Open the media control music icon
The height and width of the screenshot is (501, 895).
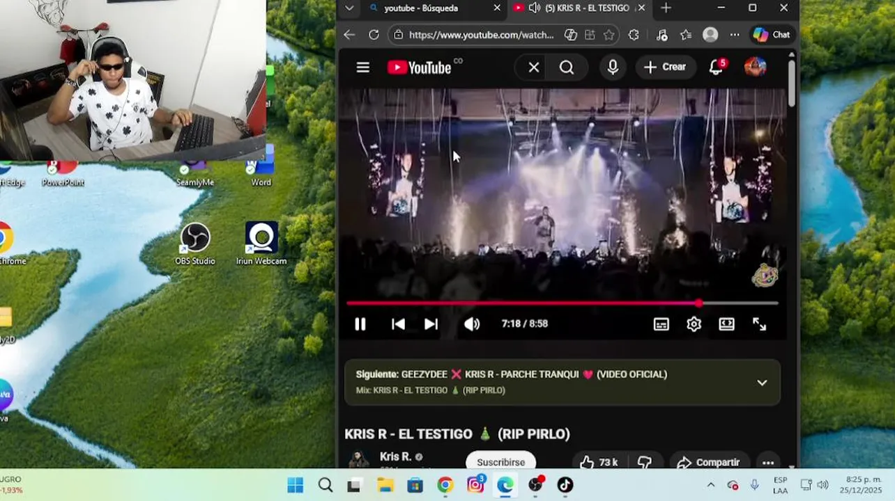661,35
